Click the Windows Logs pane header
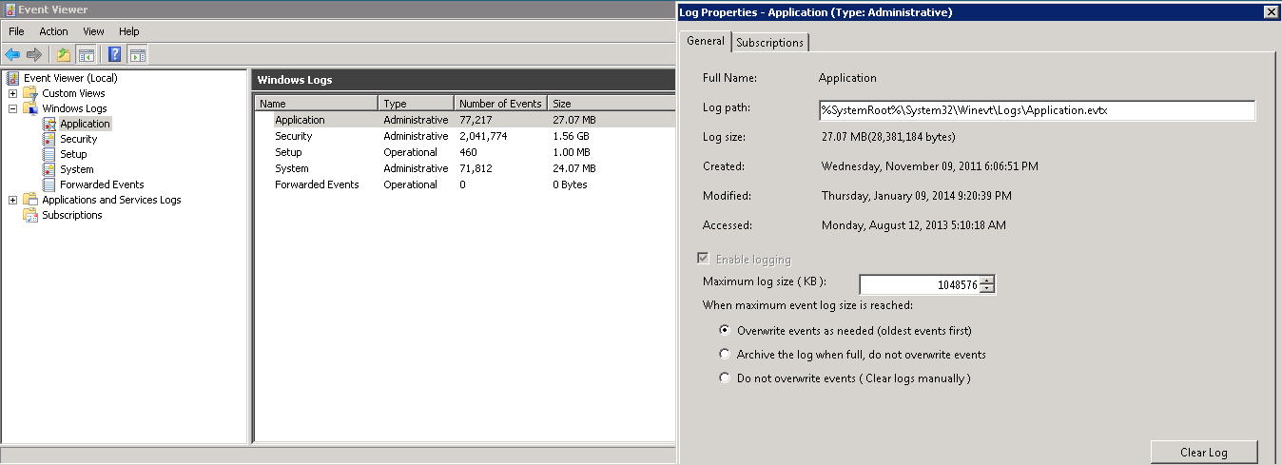The image size is (1282, 465). pyautogui.click(x=463, y=80)
